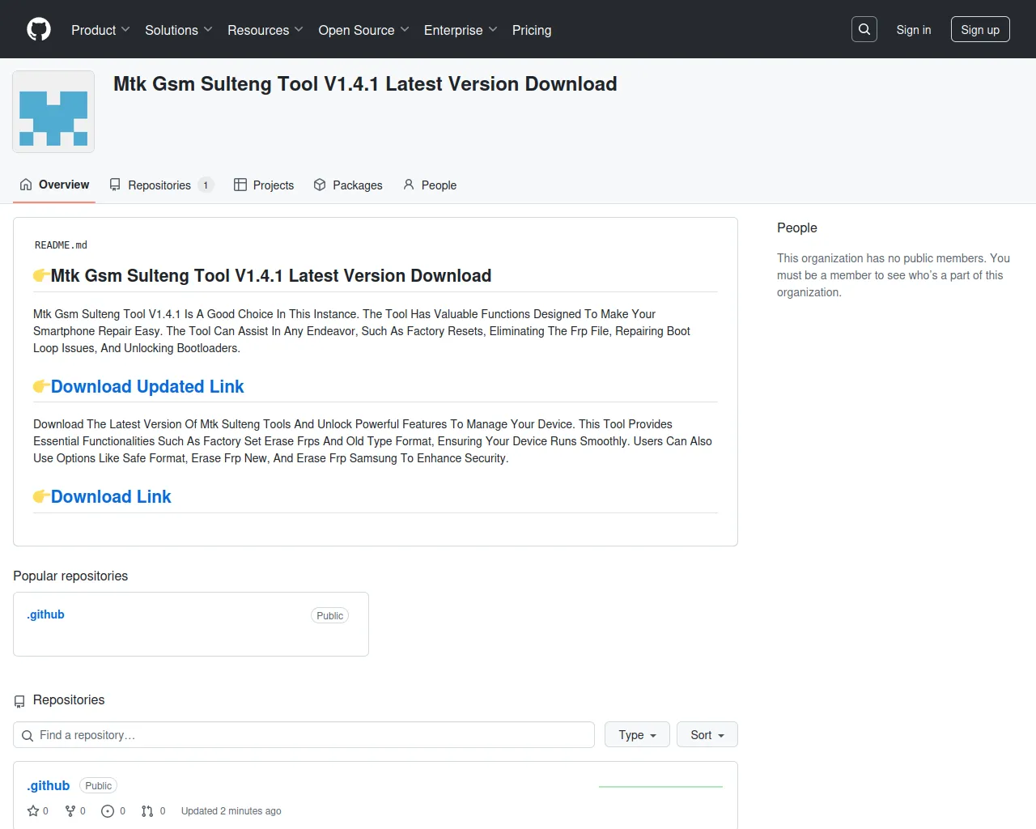Screen dimensions: 1036x829
Task: Click the book icon beside Repositories
Action: tap(116, 185)
